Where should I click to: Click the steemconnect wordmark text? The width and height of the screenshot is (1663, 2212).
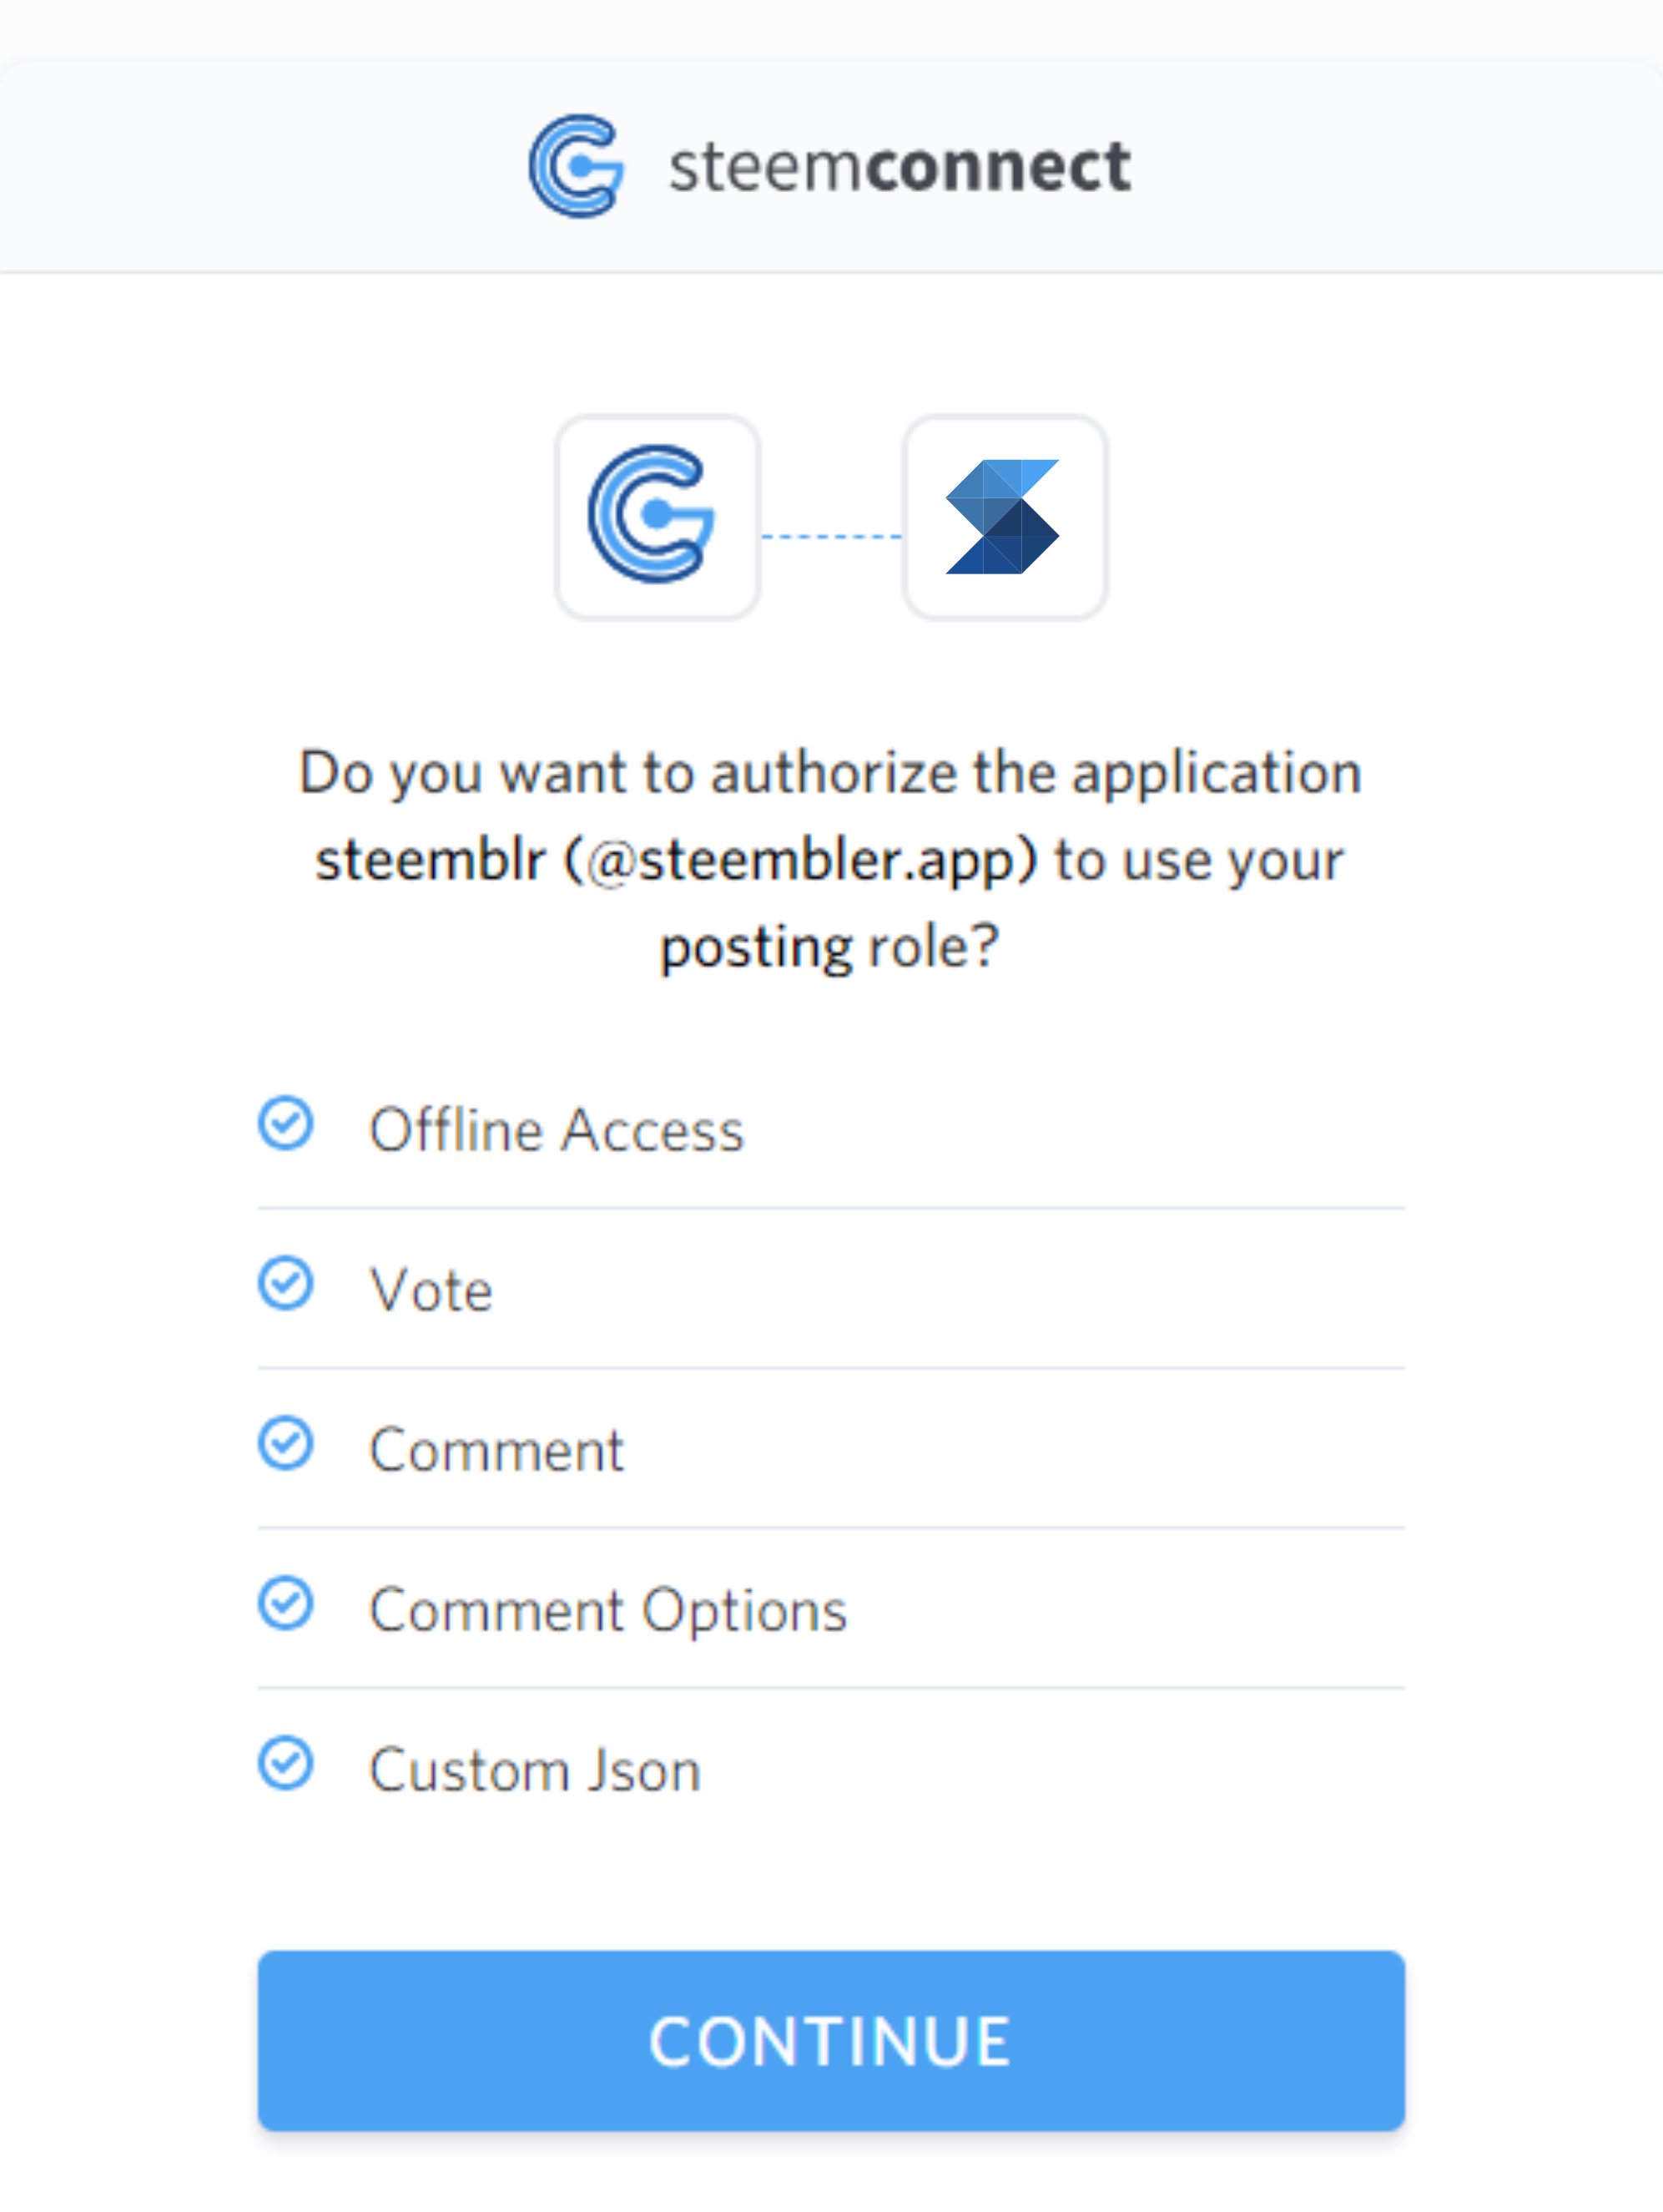(x=900, y=167)
